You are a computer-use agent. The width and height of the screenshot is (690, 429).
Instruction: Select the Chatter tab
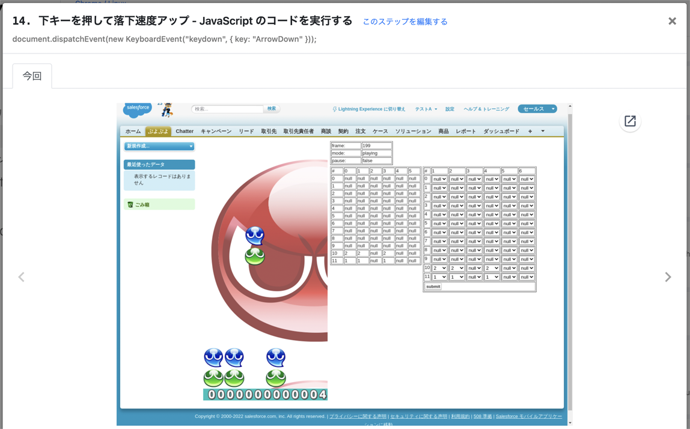(185, 131)
